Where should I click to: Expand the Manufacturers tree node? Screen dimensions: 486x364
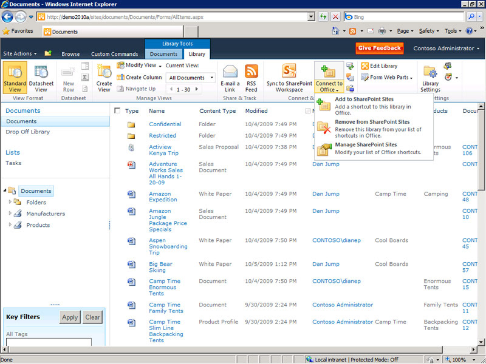pos(10,214)
